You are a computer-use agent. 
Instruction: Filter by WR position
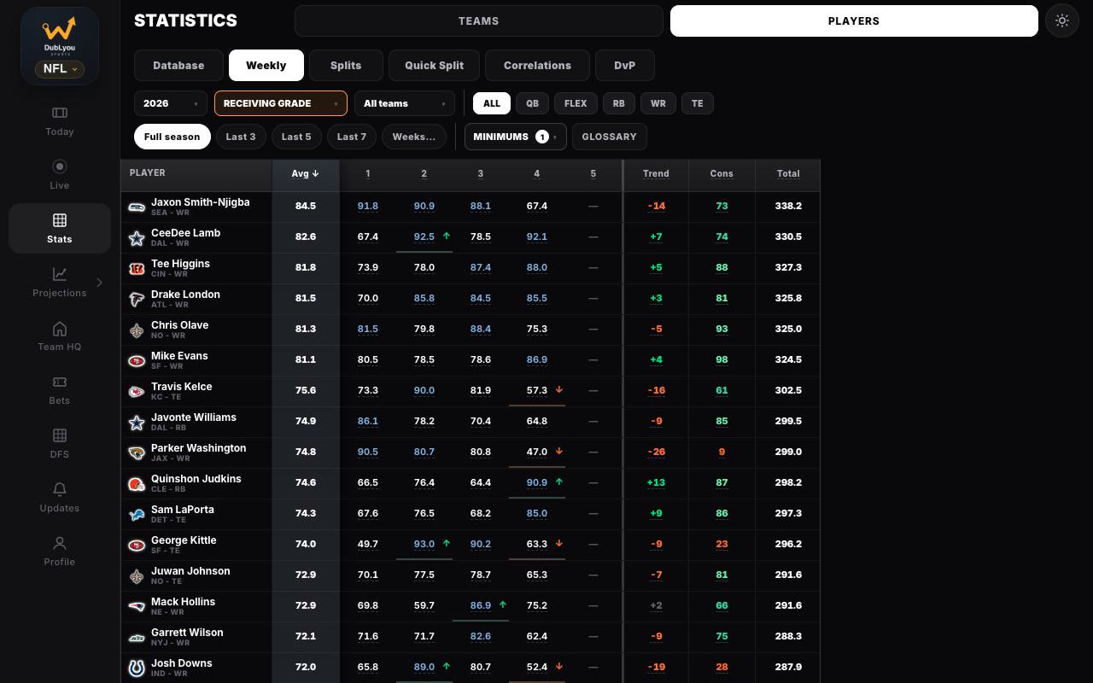tap(658, 103)
